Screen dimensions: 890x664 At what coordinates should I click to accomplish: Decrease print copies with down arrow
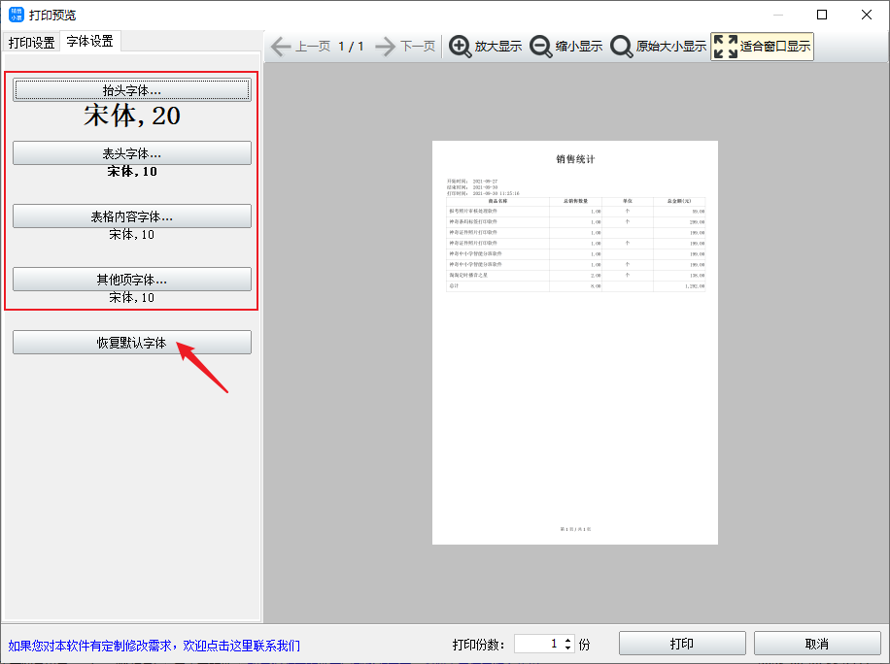tap(568, 648)
